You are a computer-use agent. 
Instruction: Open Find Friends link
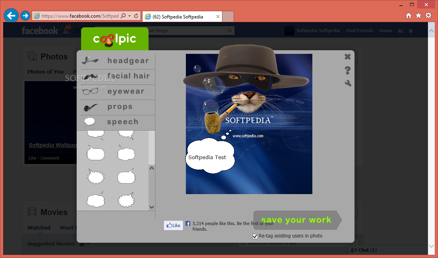[359, 31]
